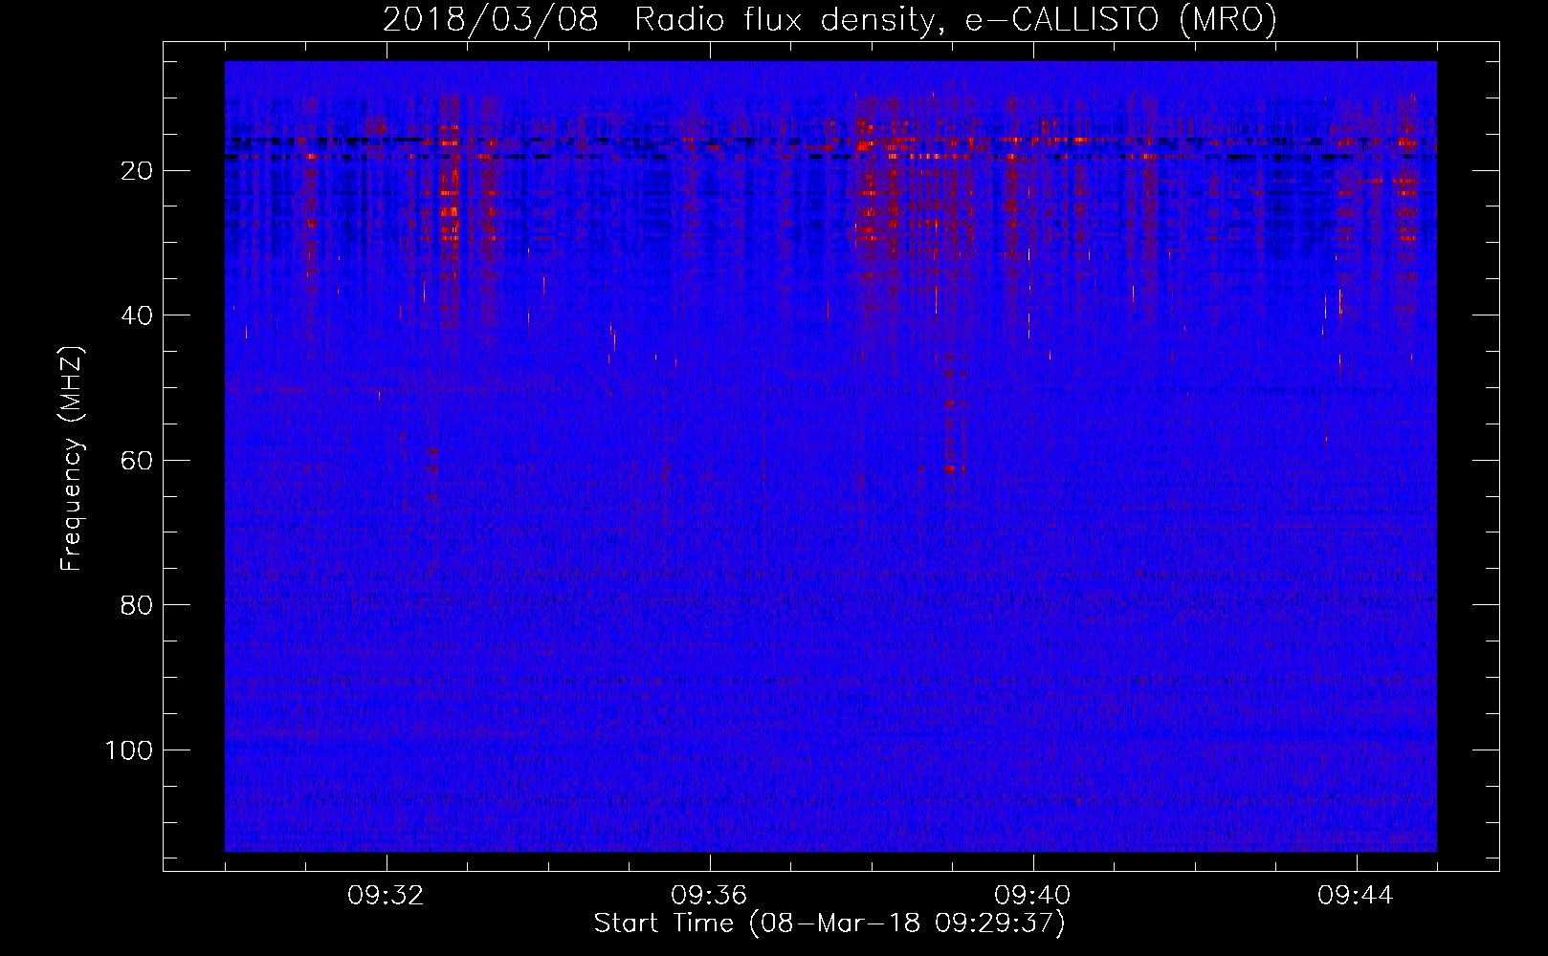Click the 100 MHz frequency tick label

(x=129, y=750)
